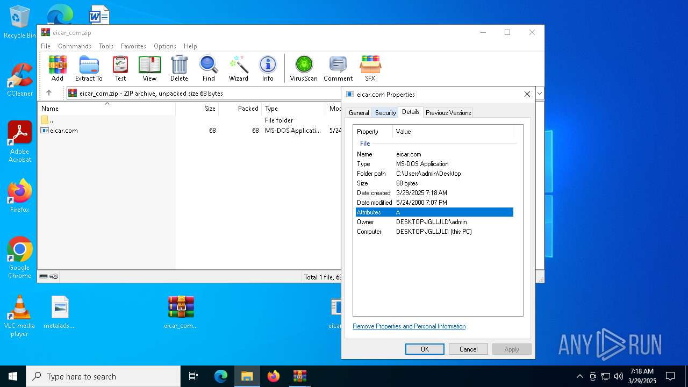Select the Google Chrome desktop shortcut
This screenshot has height=387, width=688.
[x=20, y=257]
